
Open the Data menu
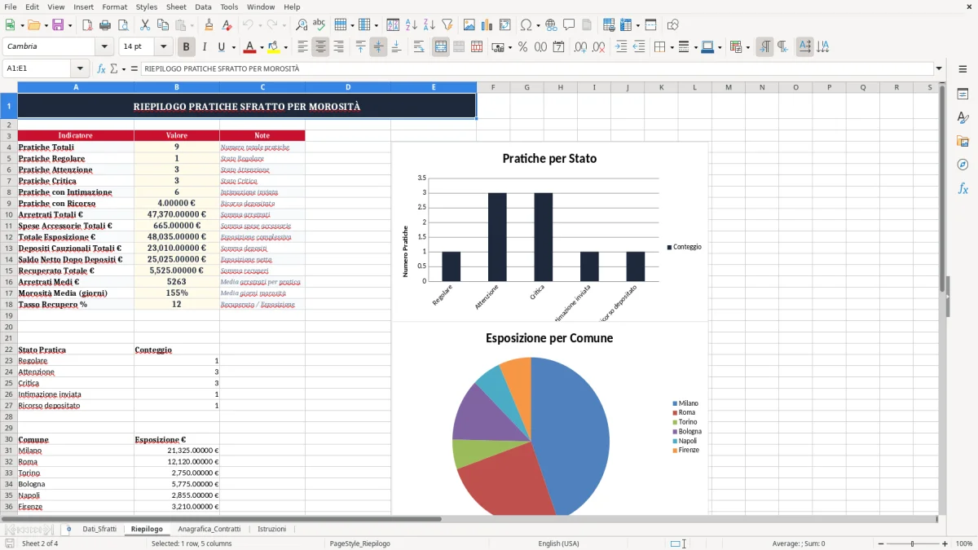pos(203,7)
